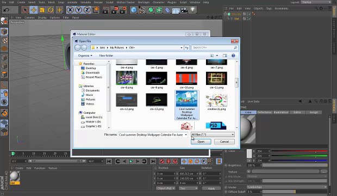This screenshot has width=337, height=196.
Task: Open the Render menu
Action: point(98,2)
